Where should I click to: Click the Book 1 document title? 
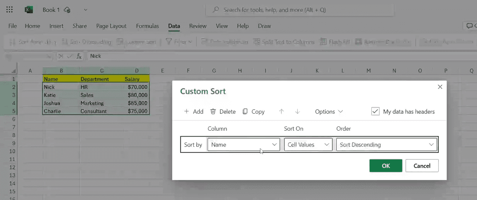51,10
